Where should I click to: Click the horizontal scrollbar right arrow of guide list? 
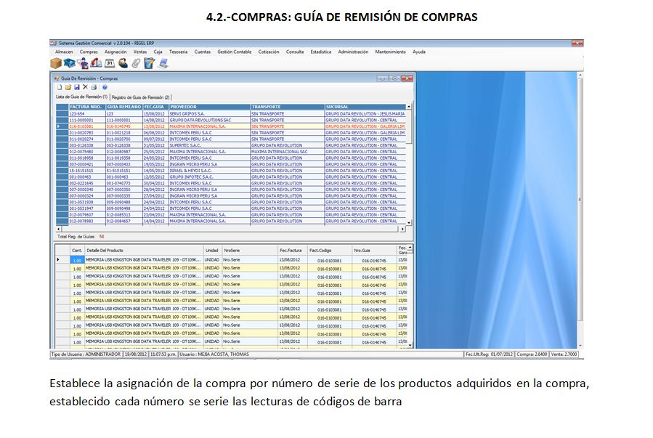coord(402,229)
